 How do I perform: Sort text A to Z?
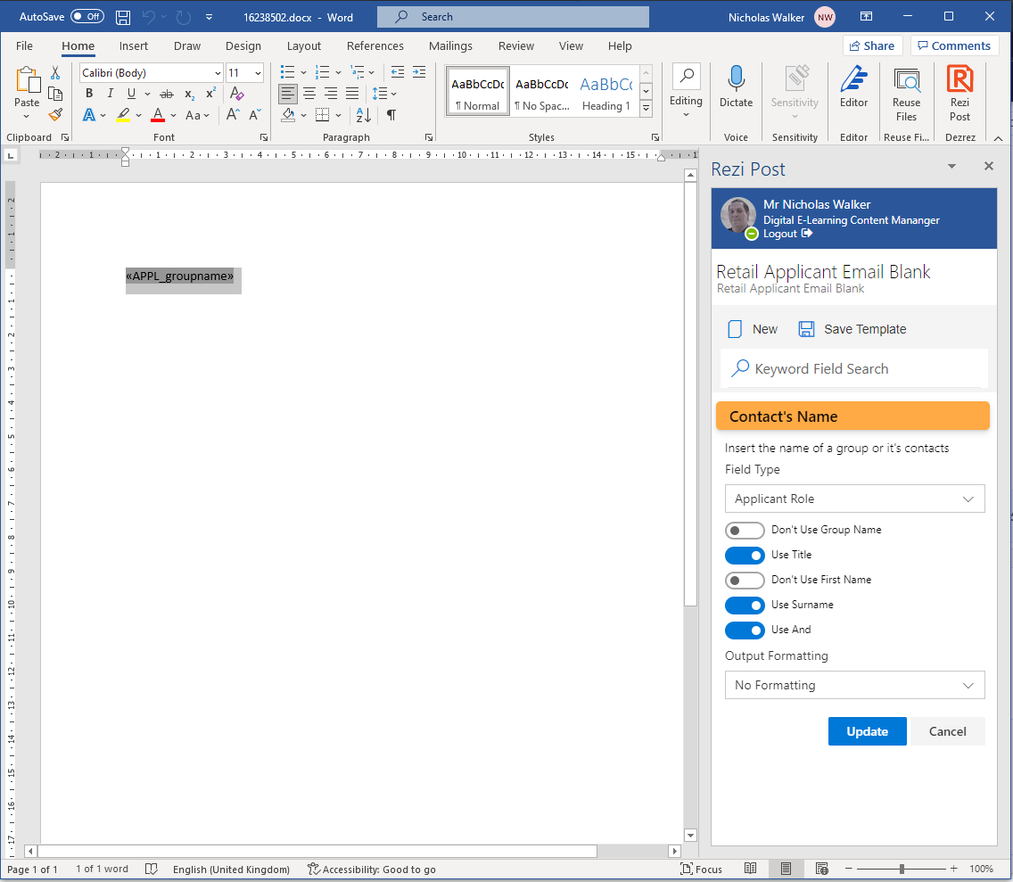pos(363,115)
